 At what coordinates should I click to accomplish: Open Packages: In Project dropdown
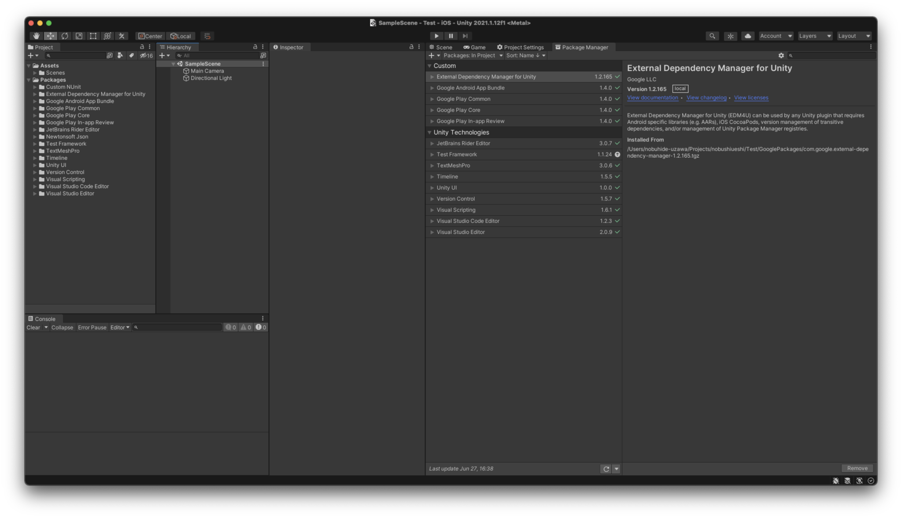coord(473,55)
